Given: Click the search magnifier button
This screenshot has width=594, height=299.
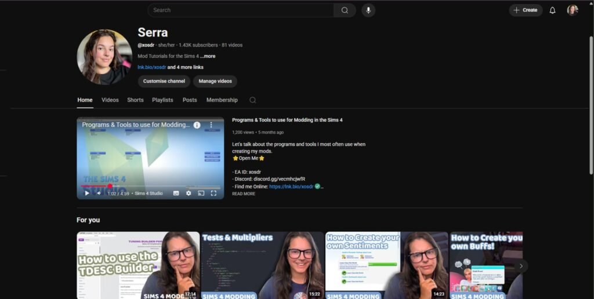Looking at the screenshot, I should [x=345, y=10].
